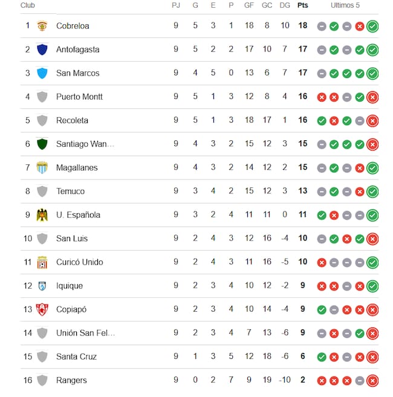Sort by the GF column header
Screen dimensions: 393x397
tap(249, 5)
